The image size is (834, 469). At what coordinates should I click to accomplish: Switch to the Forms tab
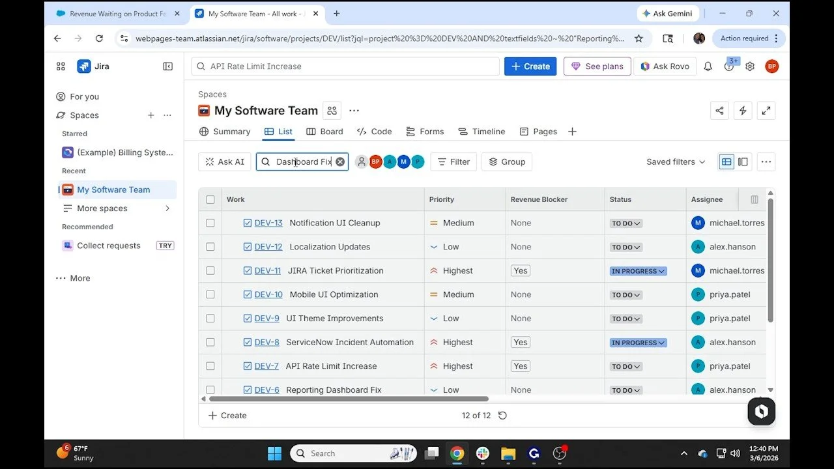[x=425, y=132]
